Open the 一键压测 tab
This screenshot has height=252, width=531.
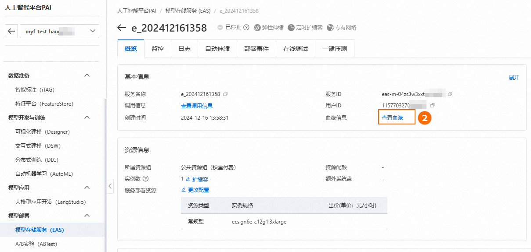[335, 49]
